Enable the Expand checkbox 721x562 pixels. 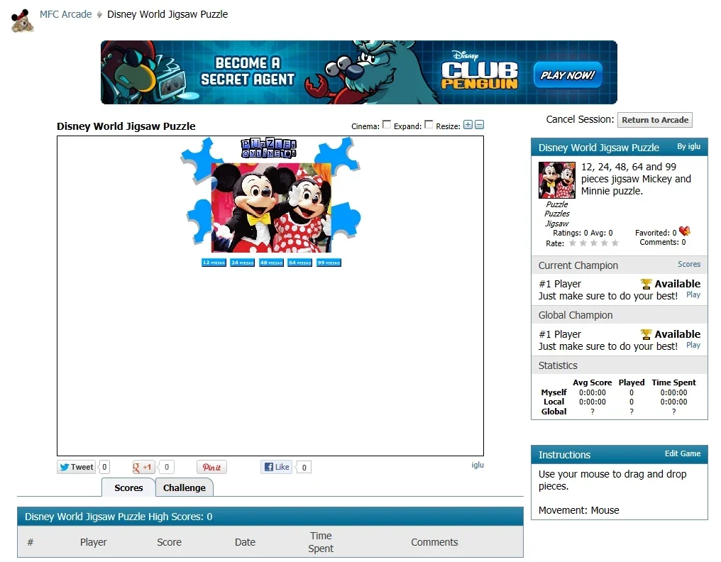(x=429, y=125)
